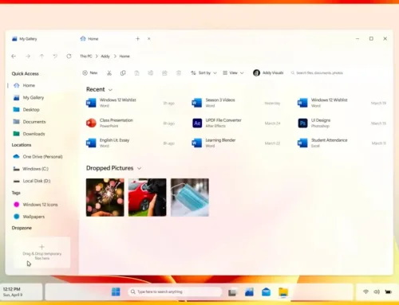Open File Explorer from the taskbar
Viewport: 399px width, 305px height.
coord(283,292)
